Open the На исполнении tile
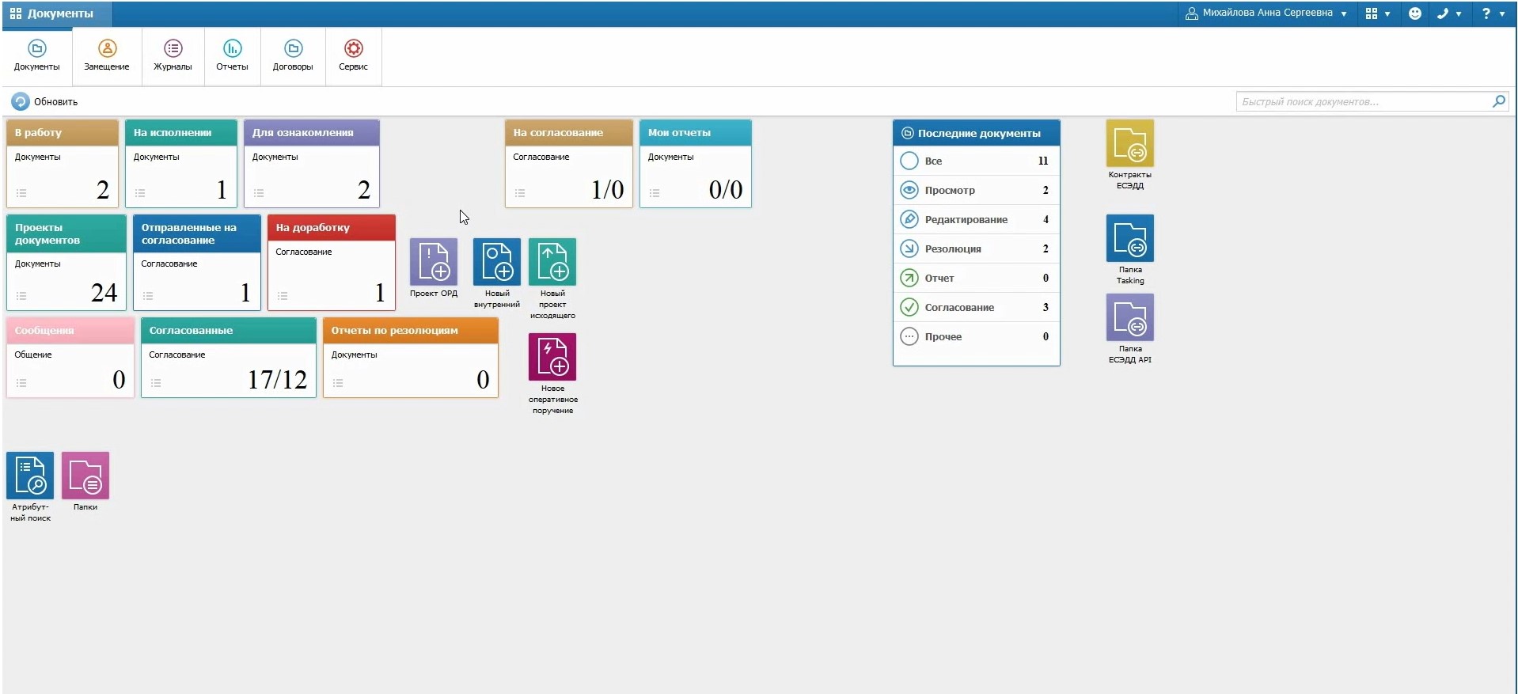 181,164
